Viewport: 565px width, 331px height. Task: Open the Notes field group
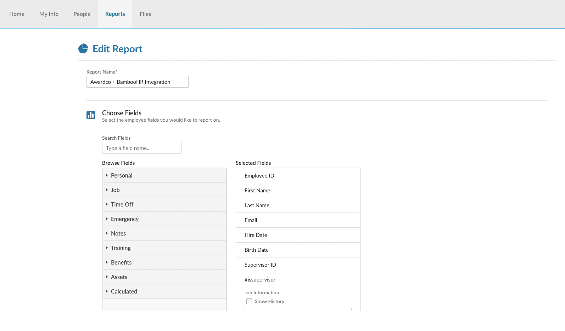click(118, 233)
